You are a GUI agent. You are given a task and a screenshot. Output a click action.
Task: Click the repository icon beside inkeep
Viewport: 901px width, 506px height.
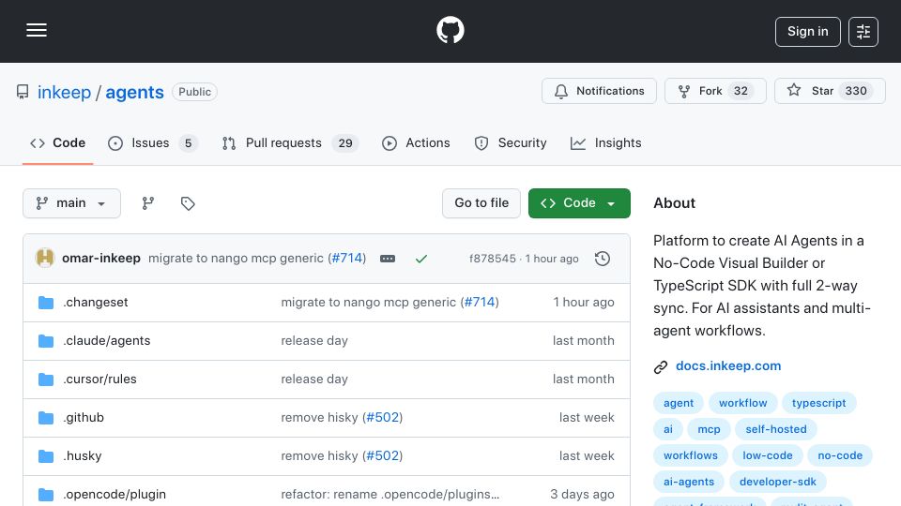pos(23,92)
